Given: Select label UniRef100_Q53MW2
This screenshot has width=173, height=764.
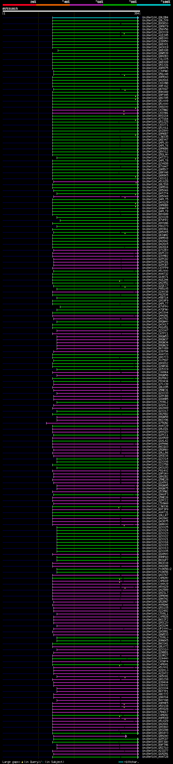Looking at the screenshot, I should 155,491.
